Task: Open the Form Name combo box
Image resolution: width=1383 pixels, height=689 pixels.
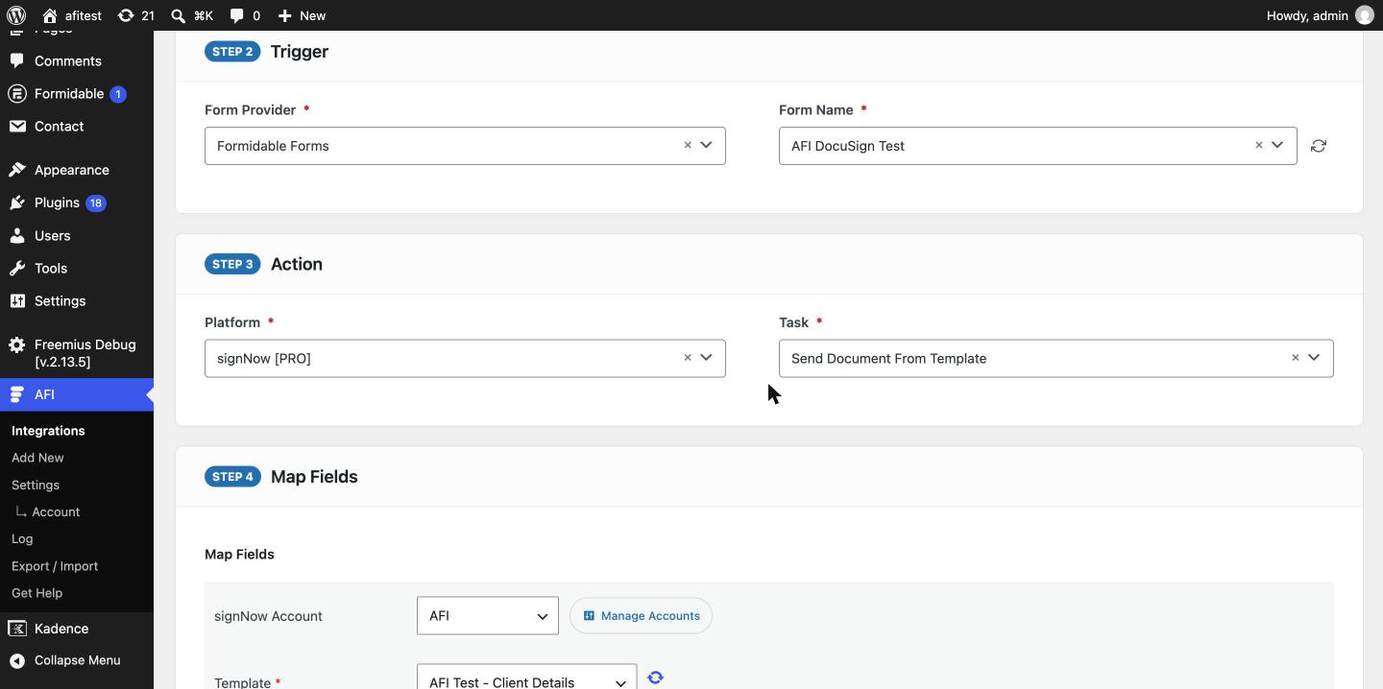Action: pyautogui.click(x=1038, y=146)
